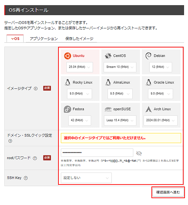Open Ubuntu 25.04 version dropdown
Viewport: 188px width, 205px height.
[x=80, y=67]
